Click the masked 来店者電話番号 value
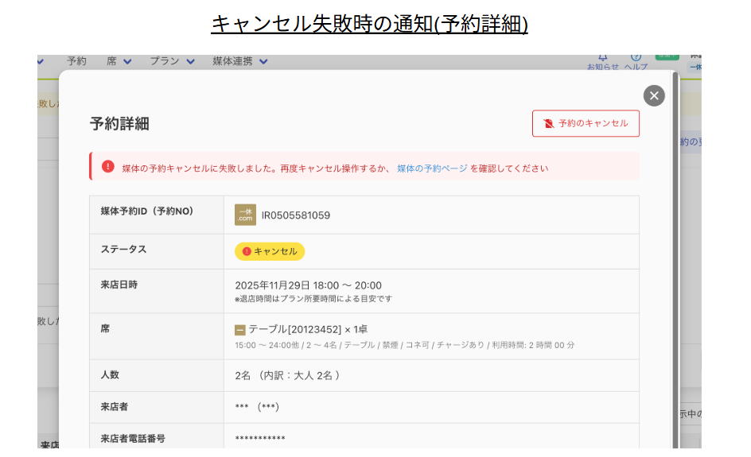 click(260, 439)
